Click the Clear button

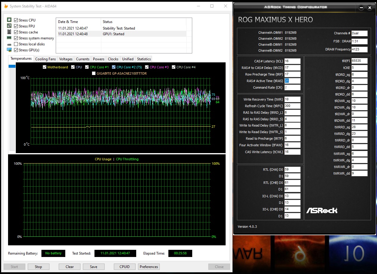click(x=70, y=267)
